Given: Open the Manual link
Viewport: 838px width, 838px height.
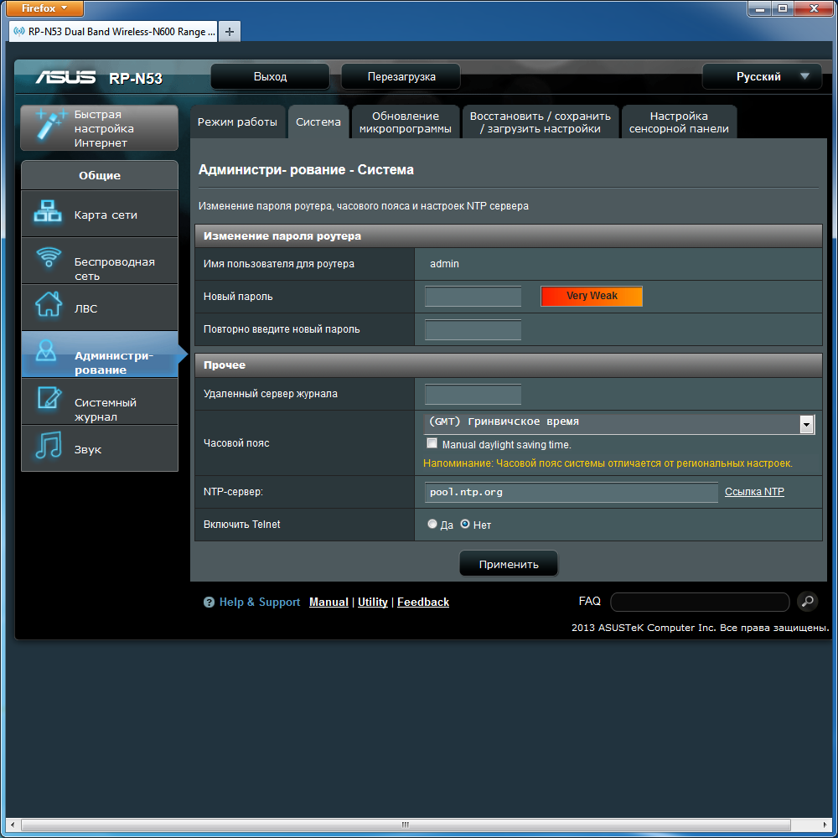Looking at the screenshot, I should pos(328,602).
